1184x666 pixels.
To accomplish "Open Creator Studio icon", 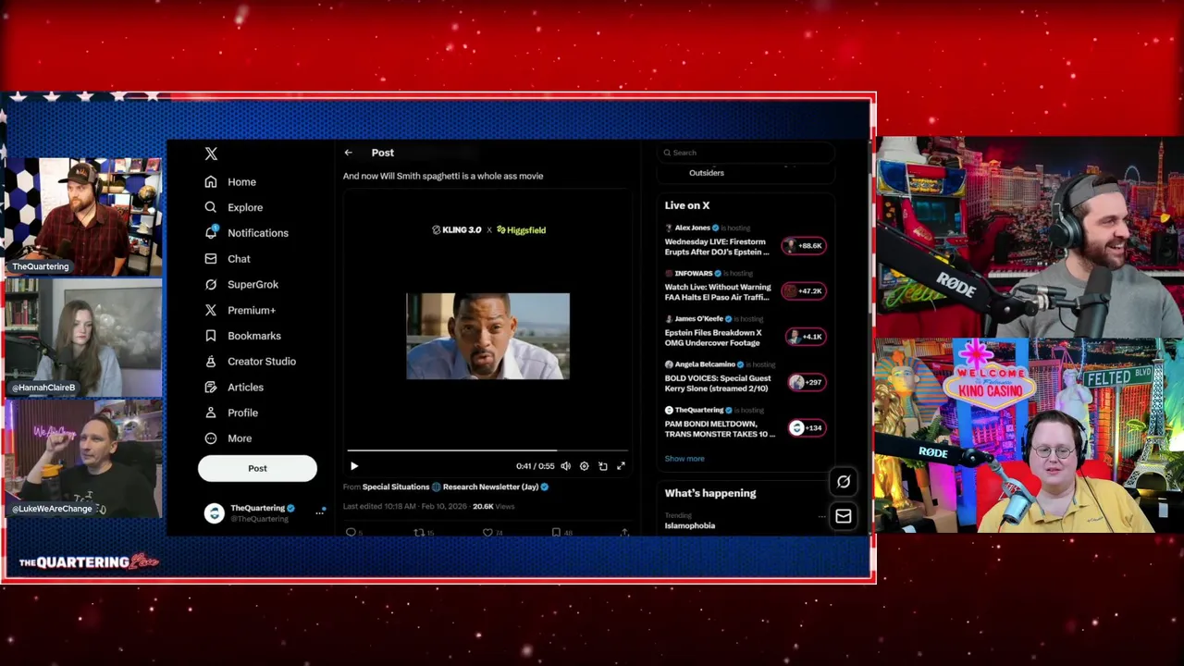I will (211, 362).
